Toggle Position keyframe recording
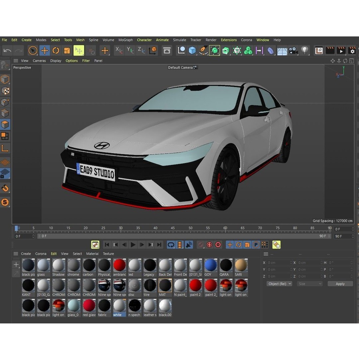 230,245
